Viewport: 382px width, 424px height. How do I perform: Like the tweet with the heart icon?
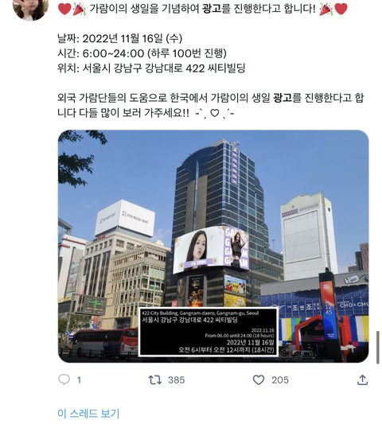[259, 380]
